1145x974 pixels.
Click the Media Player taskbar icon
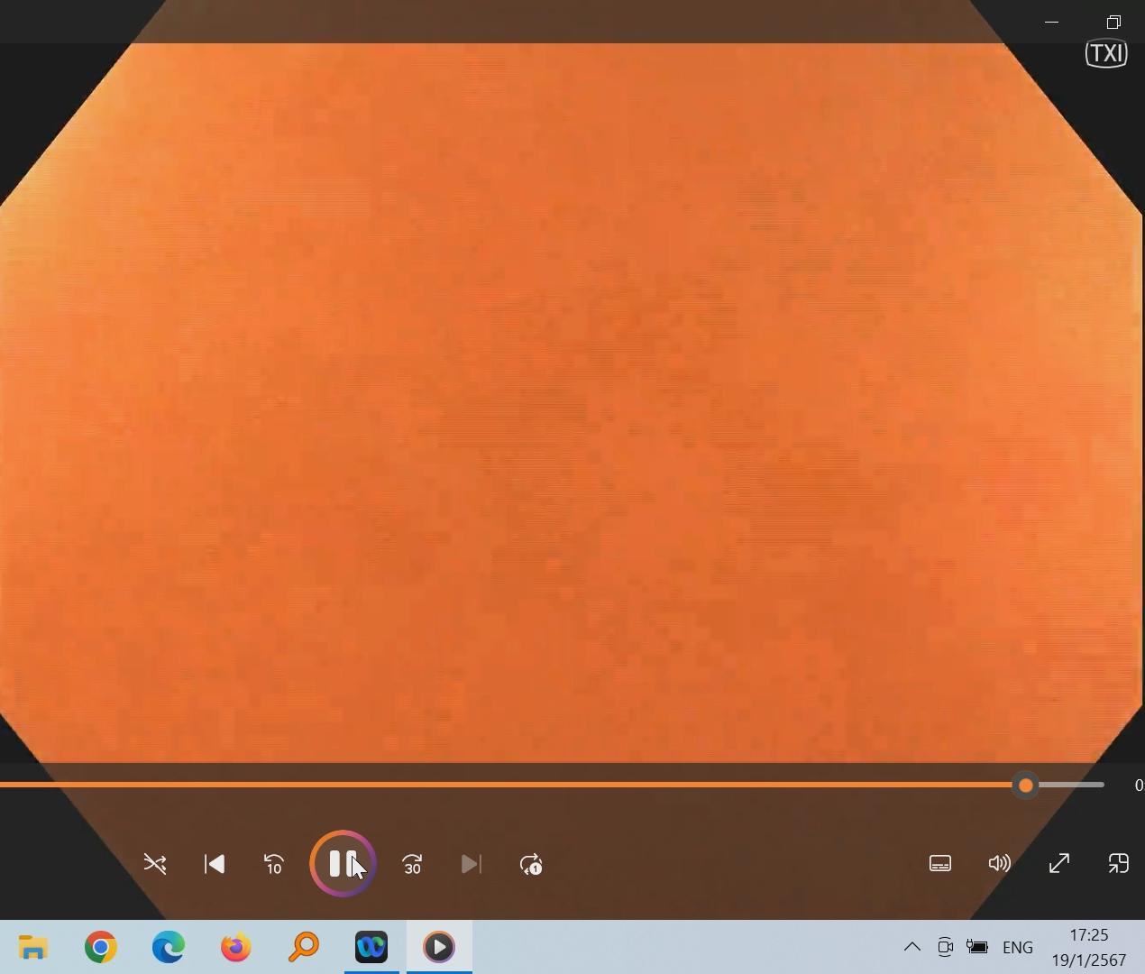click(439, 947)
